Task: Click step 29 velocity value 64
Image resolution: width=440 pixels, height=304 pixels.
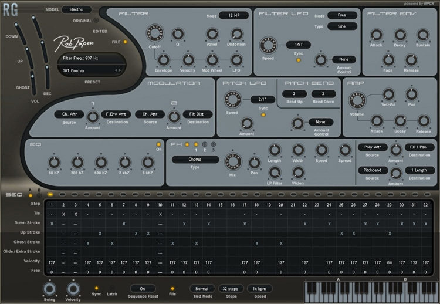Action: click(x=390, y=263)
